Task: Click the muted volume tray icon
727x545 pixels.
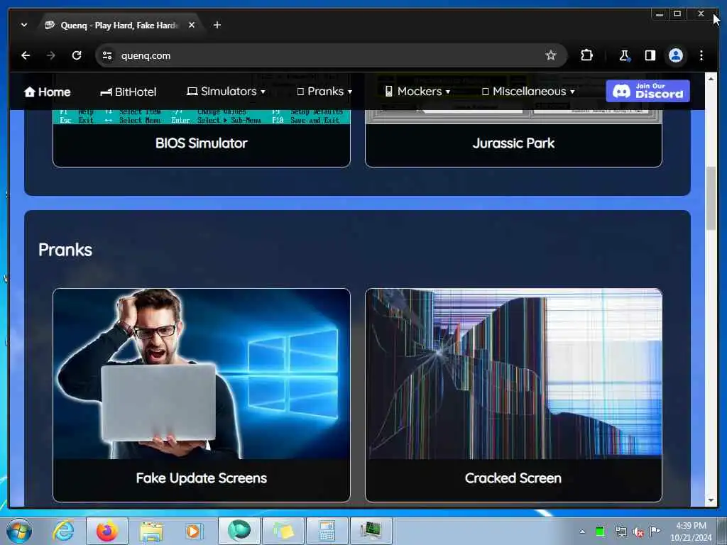Action: pos(638,532)
